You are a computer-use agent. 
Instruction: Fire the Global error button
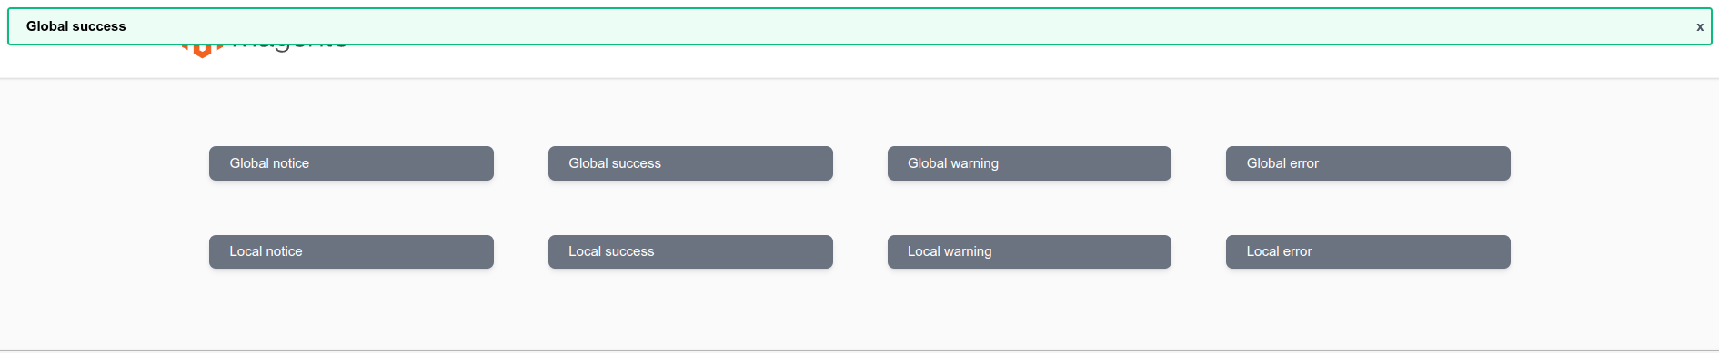tap(1368, 163)
